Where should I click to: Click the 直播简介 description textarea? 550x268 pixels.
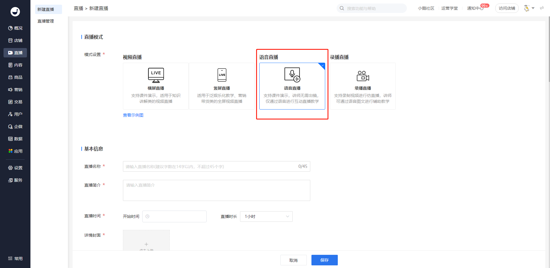tap(217, 190)
